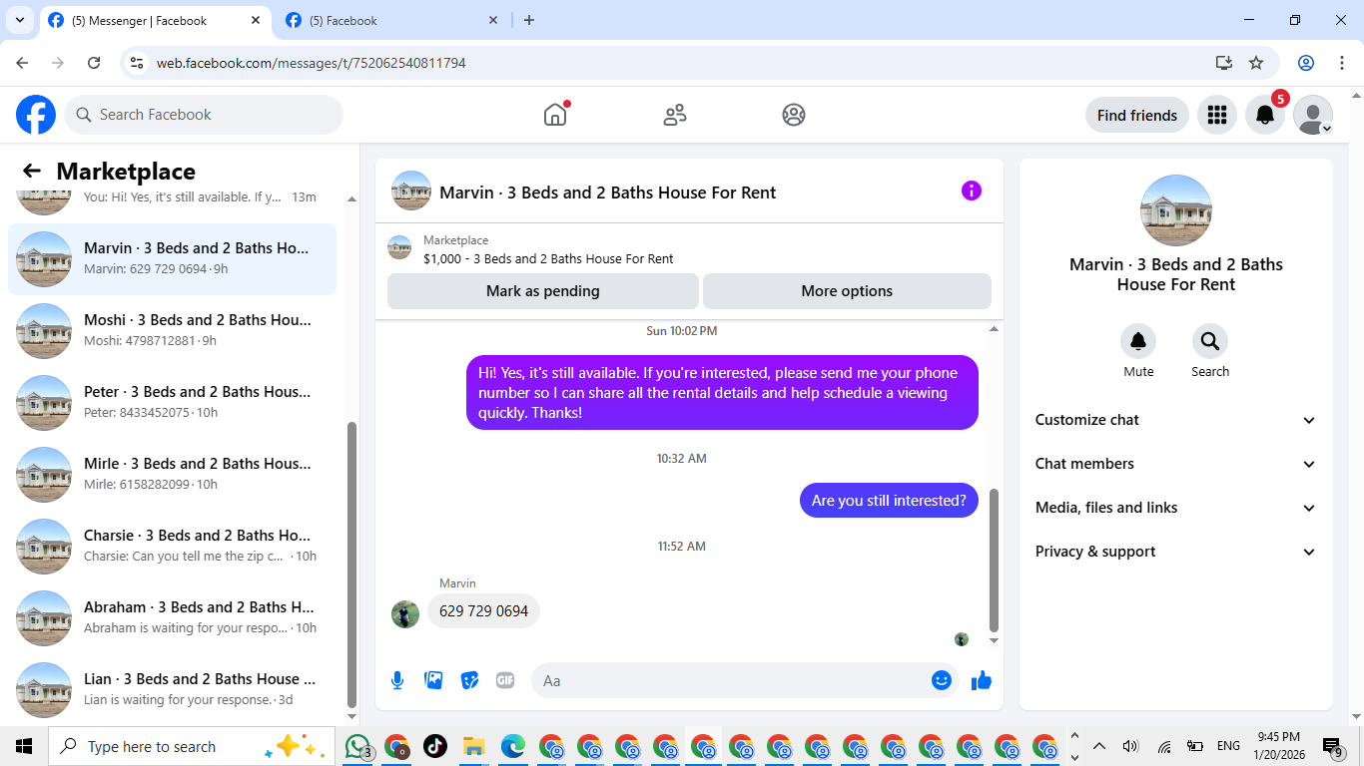Screen dimensions: 1364x766
Task: Click the install app icon in address bar
Action: coord(1224,63)
